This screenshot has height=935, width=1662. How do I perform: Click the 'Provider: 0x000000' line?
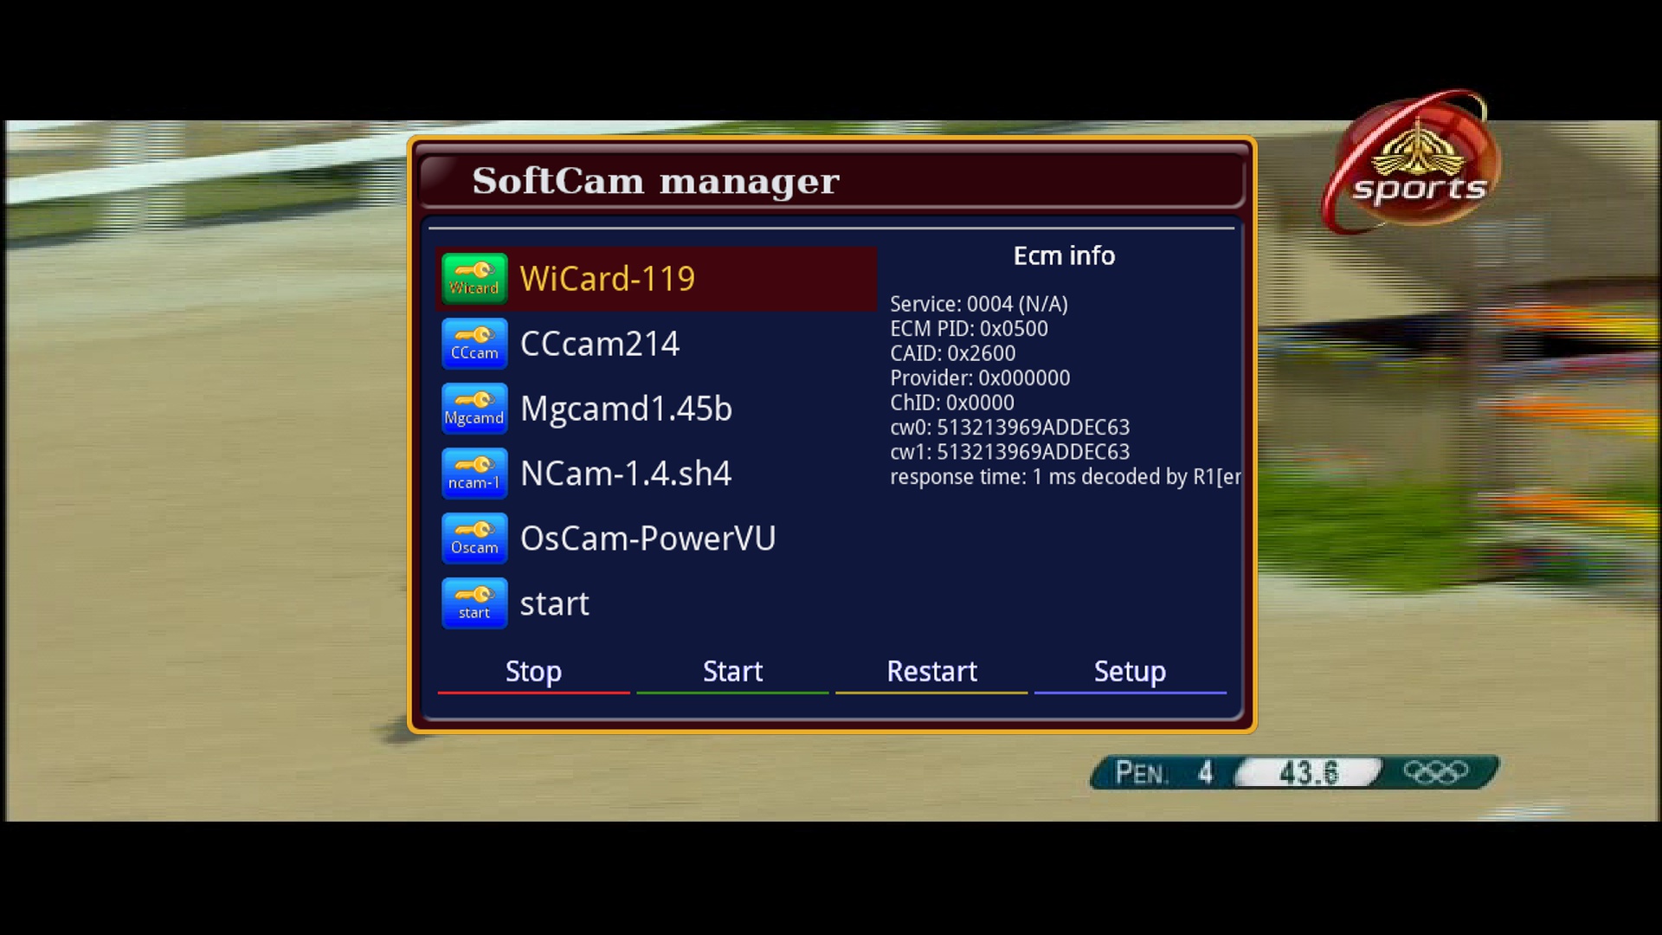pos(980,378)
